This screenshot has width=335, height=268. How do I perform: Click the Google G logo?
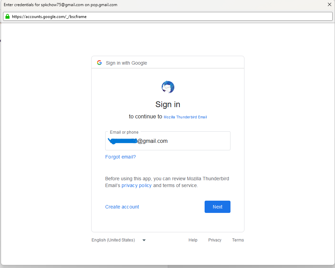(x=99, y=63)
